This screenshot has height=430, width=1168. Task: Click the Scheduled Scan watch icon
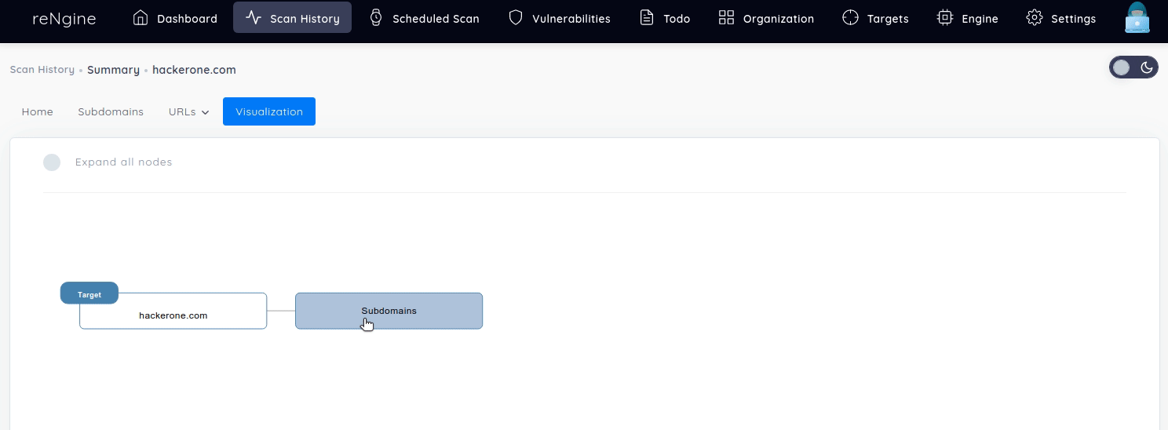point(376,17)
